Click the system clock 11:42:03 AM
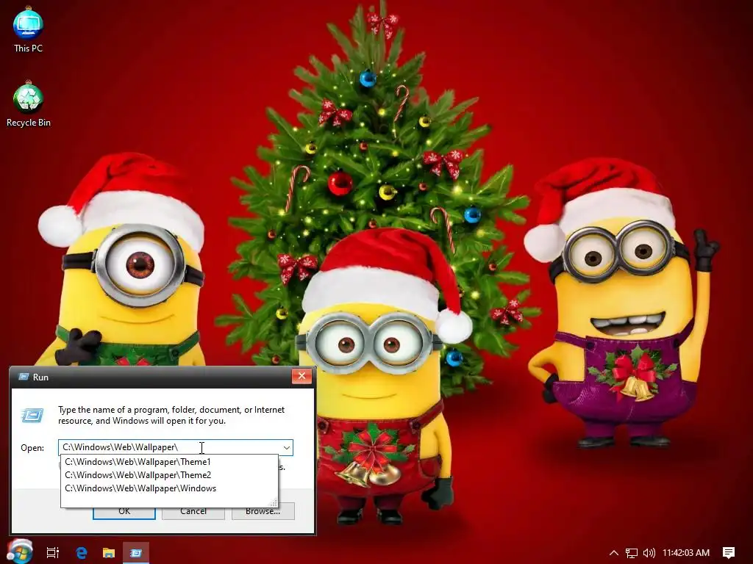The width and height of the screenshot is (753, 564). coord(686,552)
